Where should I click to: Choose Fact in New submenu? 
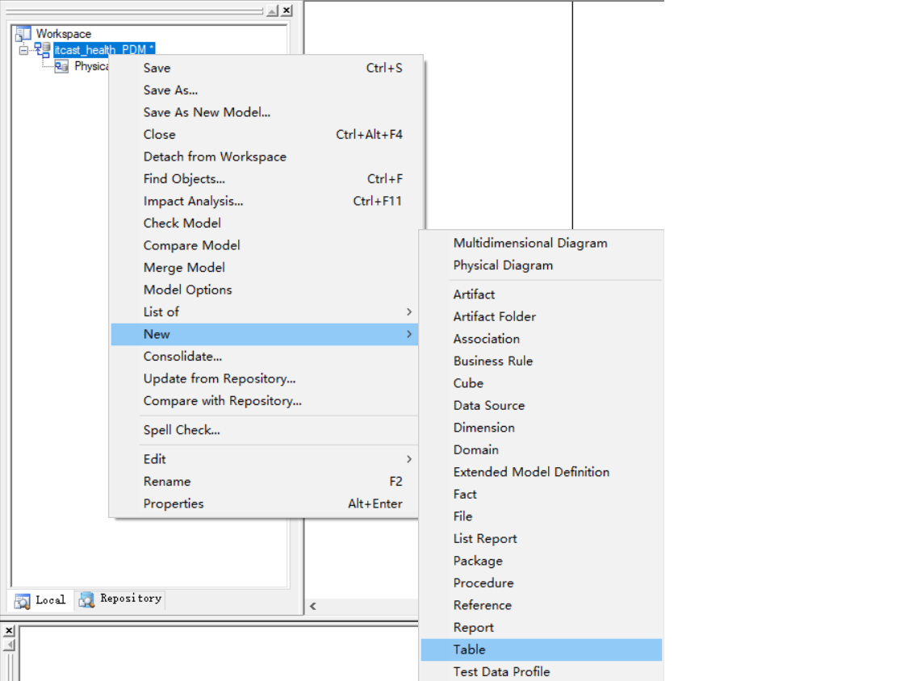(542, 495)
